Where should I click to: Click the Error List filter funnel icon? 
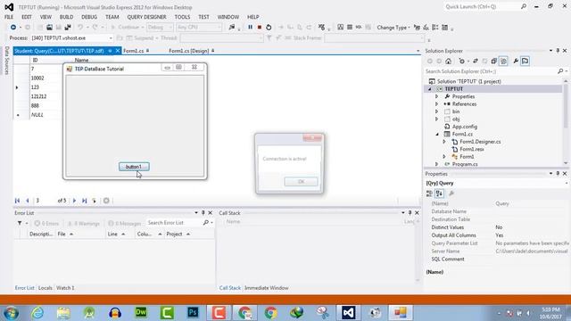tap(20, 223)
